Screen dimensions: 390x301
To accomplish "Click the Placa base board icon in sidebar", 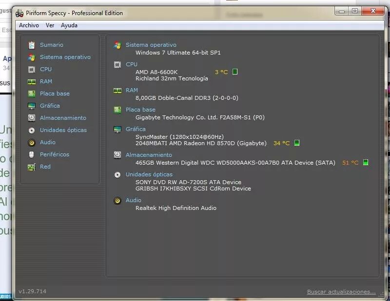I will click(x=32, y=94).
